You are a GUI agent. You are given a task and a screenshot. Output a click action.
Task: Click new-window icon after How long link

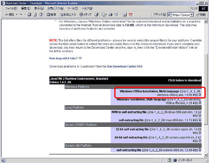[x=80, y=58]
